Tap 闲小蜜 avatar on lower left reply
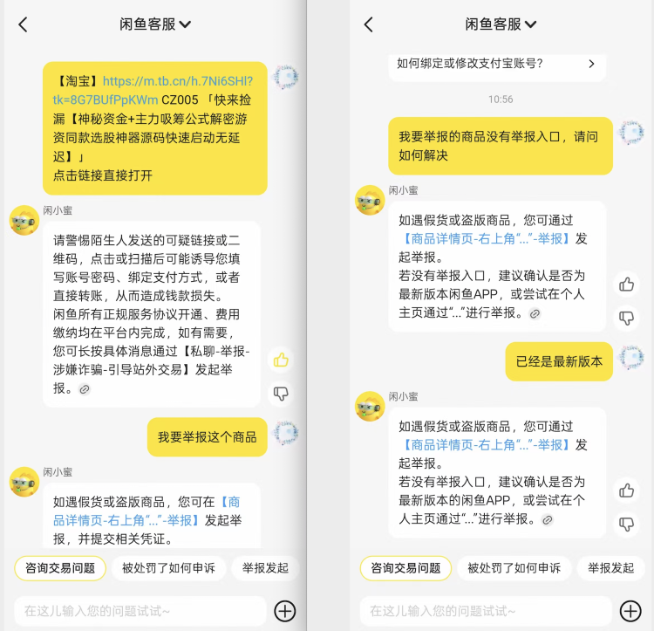 click(24, 482)
